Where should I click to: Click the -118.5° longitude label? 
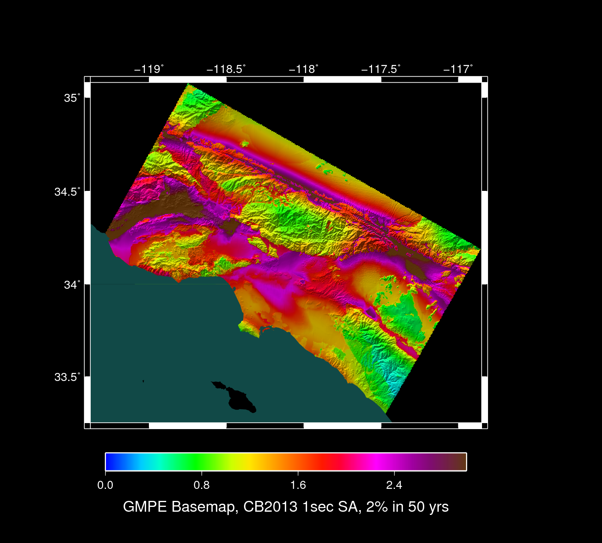pos(226,69)
